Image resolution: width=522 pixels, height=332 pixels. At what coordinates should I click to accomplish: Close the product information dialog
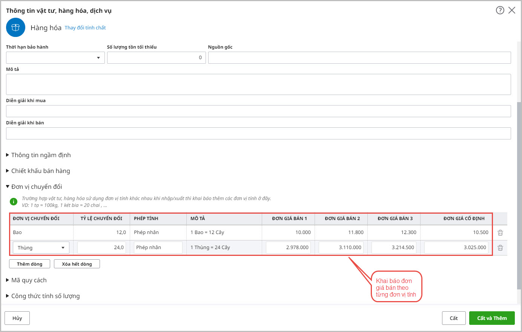point(512,10)
